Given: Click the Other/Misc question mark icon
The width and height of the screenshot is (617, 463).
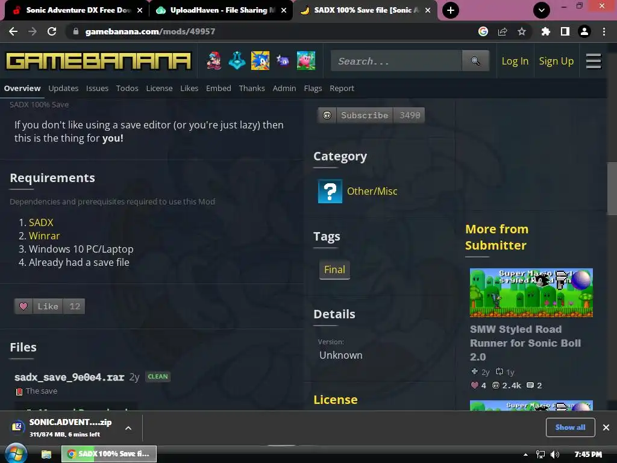Looking at the screenshot, I should [330, 191].
